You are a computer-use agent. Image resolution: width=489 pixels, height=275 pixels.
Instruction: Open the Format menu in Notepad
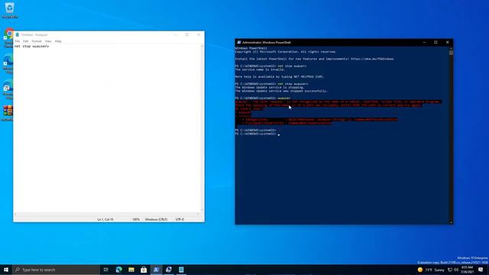(37, 41)
